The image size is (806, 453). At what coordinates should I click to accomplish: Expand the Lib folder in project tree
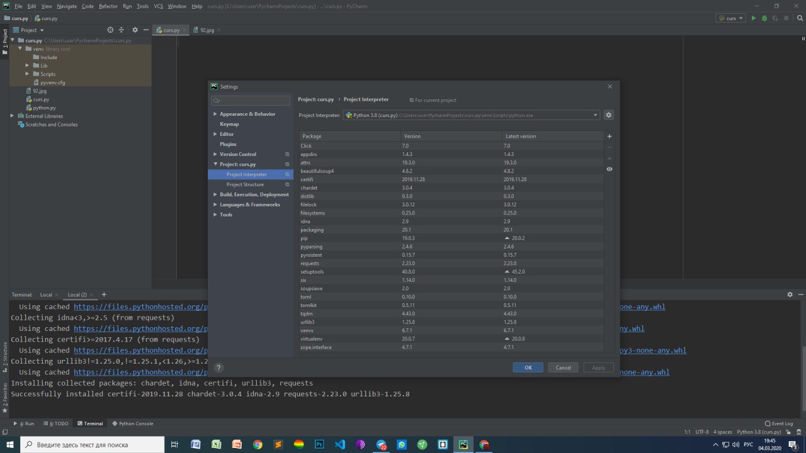coord(27,65)
